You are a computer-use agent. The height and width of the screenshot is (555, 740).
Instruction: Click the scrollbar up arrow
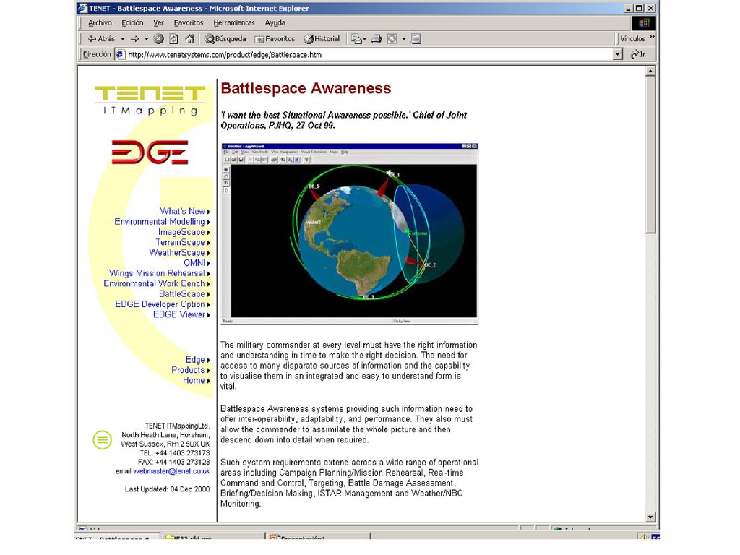click(x=650, y=72)
